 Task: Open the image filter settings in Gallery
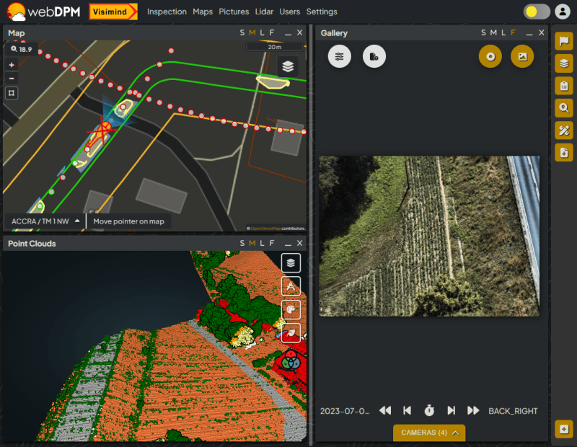coord(339,56)
